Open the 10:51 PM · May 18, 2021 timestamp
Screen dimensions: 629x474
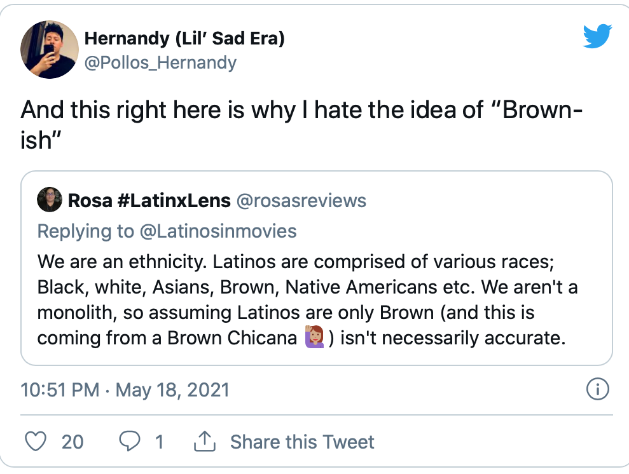point(125,389)
